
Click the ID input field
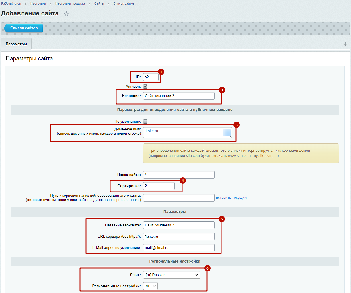[x=151, y=77]
